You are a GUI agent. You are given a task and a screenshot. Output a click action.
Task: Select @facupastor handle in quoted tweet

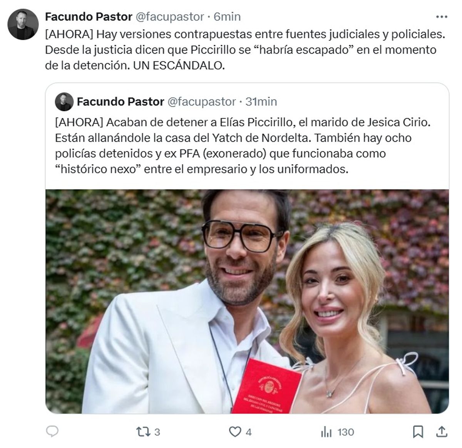click(x=201, y=101)
